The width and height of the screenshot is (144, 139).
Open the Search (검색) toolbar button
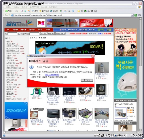tap(35, 11)
